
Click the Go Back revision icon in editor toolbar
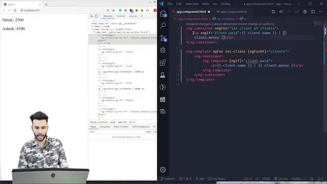281,12
